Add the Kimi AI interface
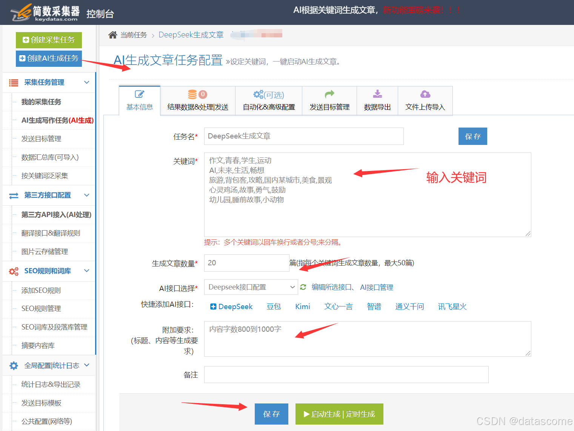 tap(303, 306)
